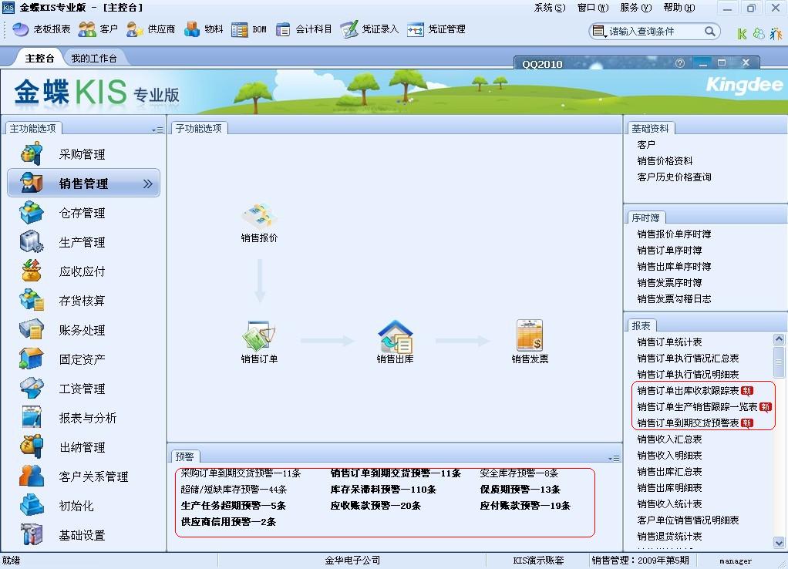Open 客户历史价格查询 link
Viewport: 788px width, 569px height.
[x=674, y=177]
